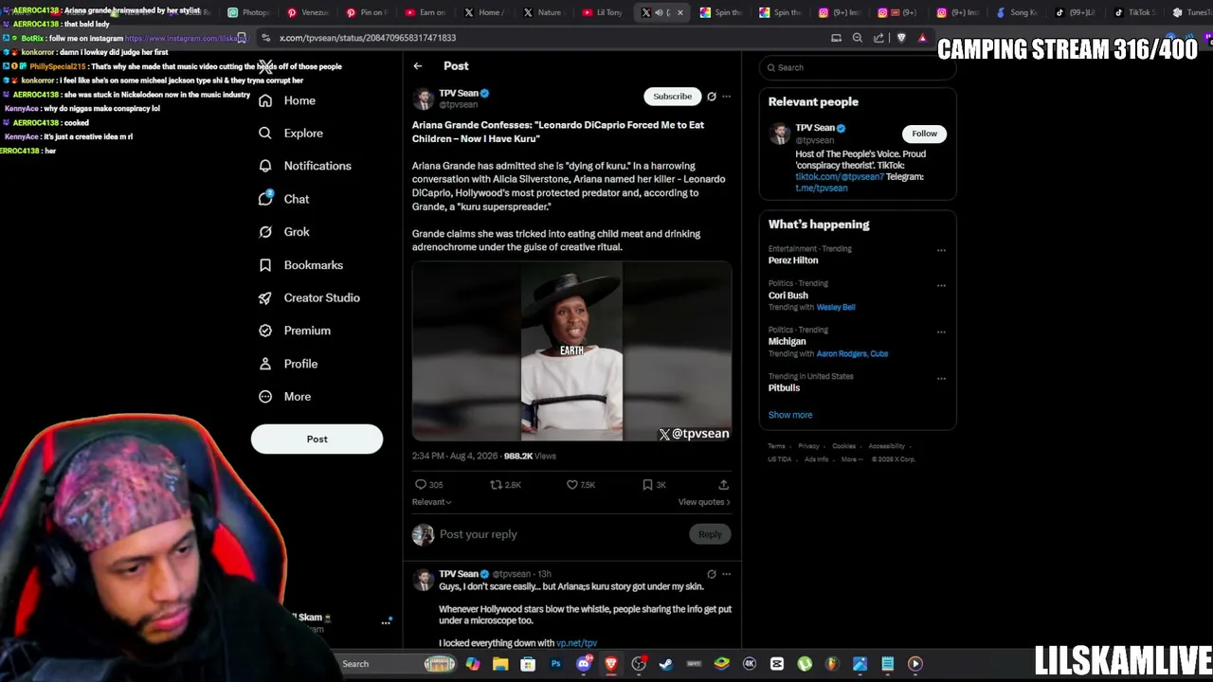The width and height of the screenshot is (1213, 682).
Task: Open the account switcher three-dot menu
Action: (x=386, y=622)
